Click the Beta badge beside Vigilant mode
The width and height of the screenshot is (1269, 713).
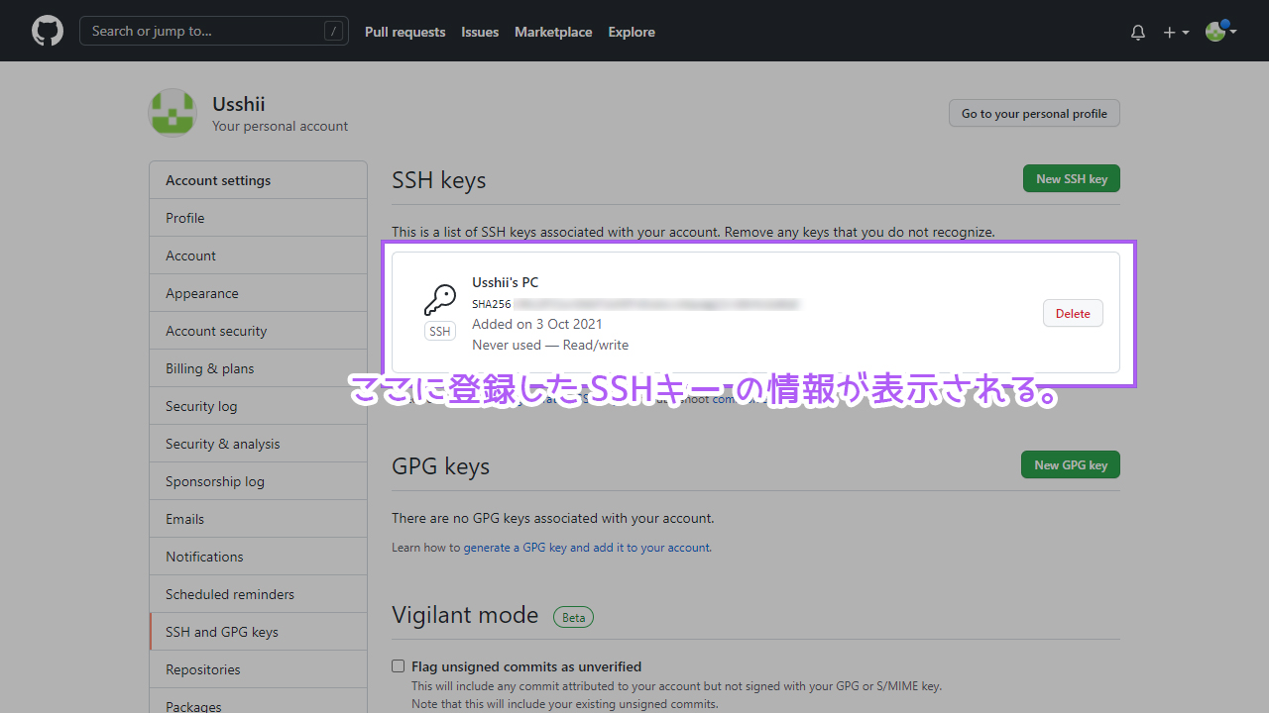click(573, 617)
